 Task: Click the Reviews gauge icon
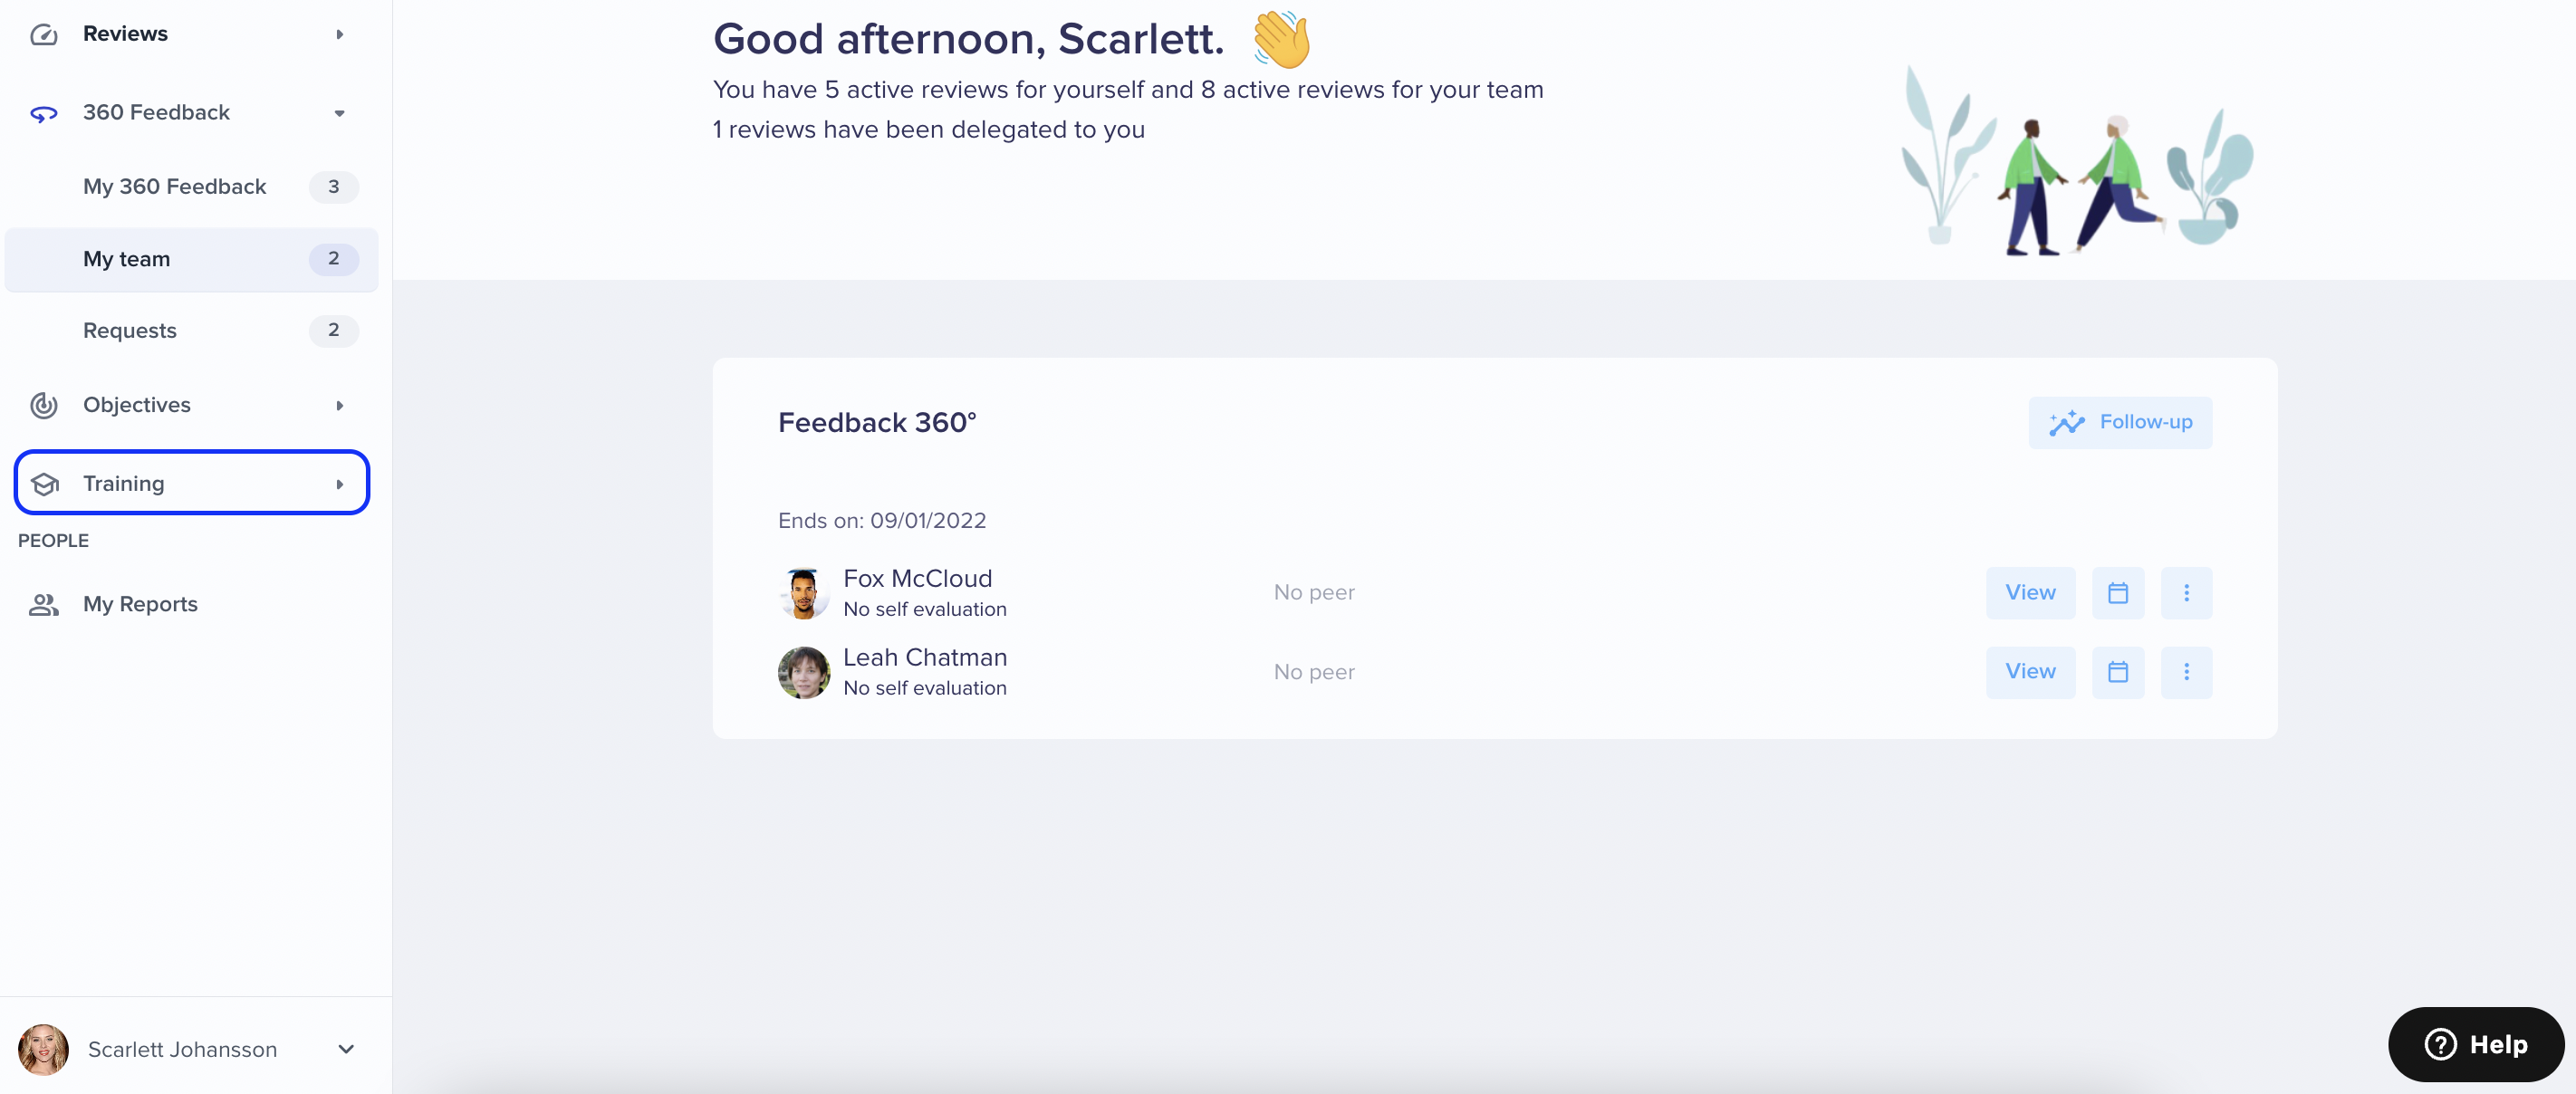click(x=43, y=35)
